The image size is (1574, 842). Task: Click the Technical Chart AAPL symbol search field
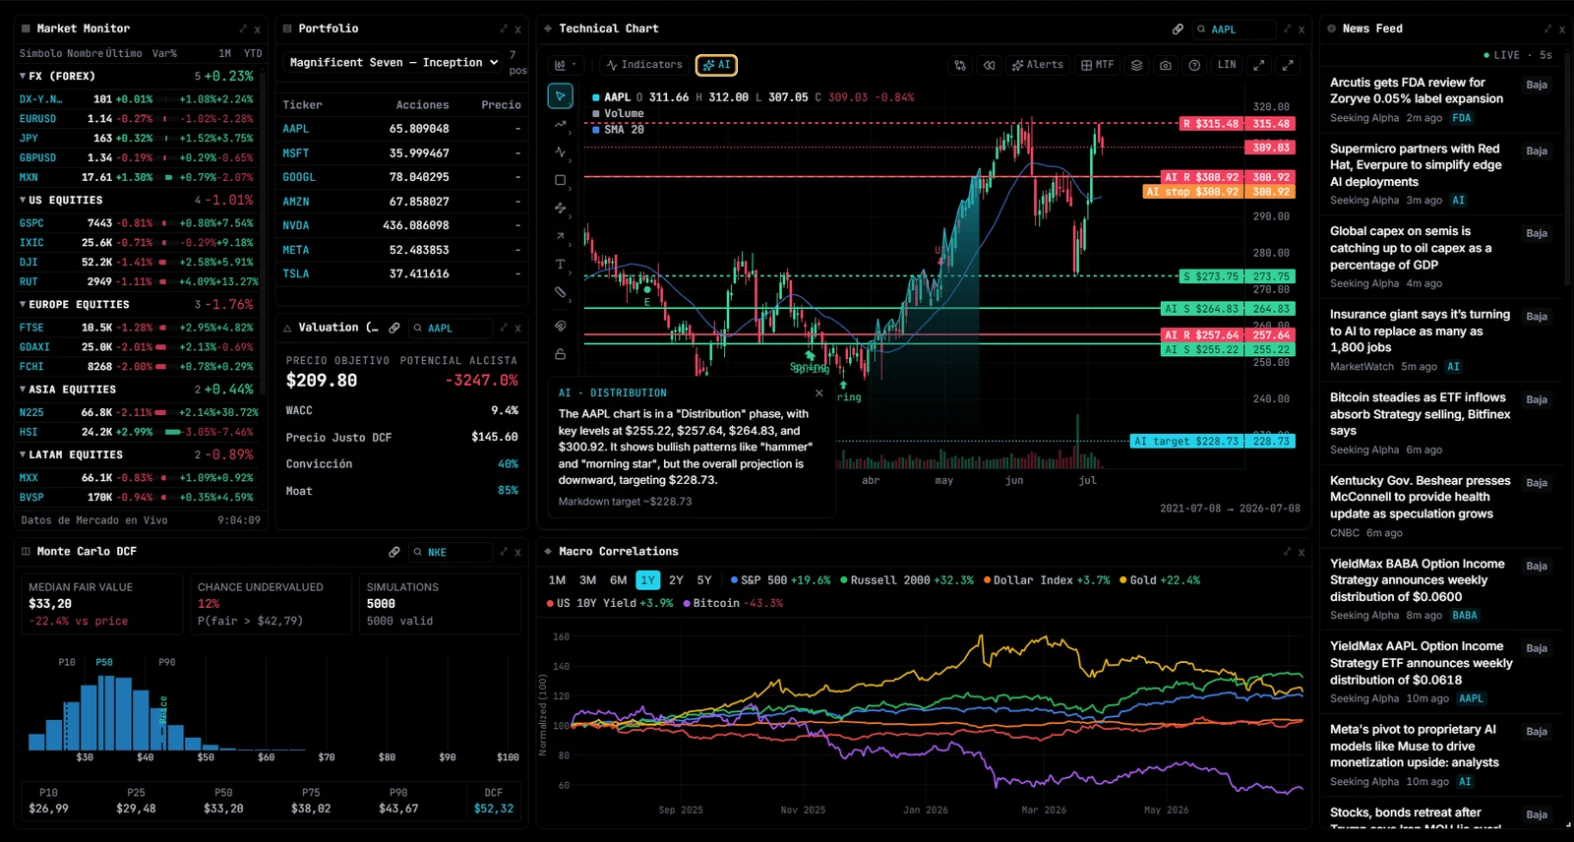(x=1234, y=30)
